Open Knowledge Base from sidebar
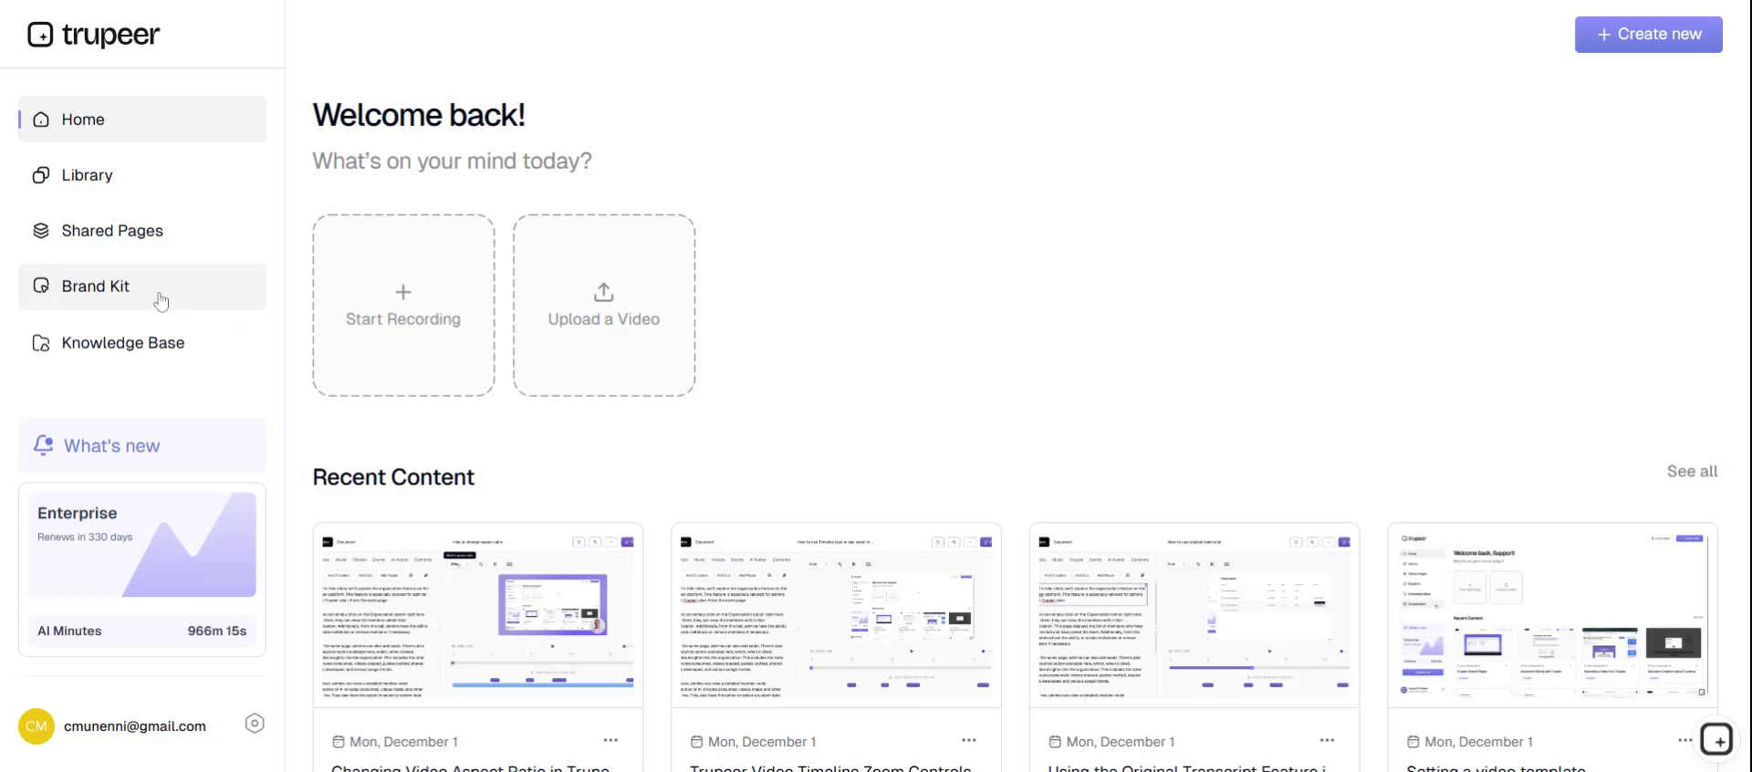 [x=142, y=343]
